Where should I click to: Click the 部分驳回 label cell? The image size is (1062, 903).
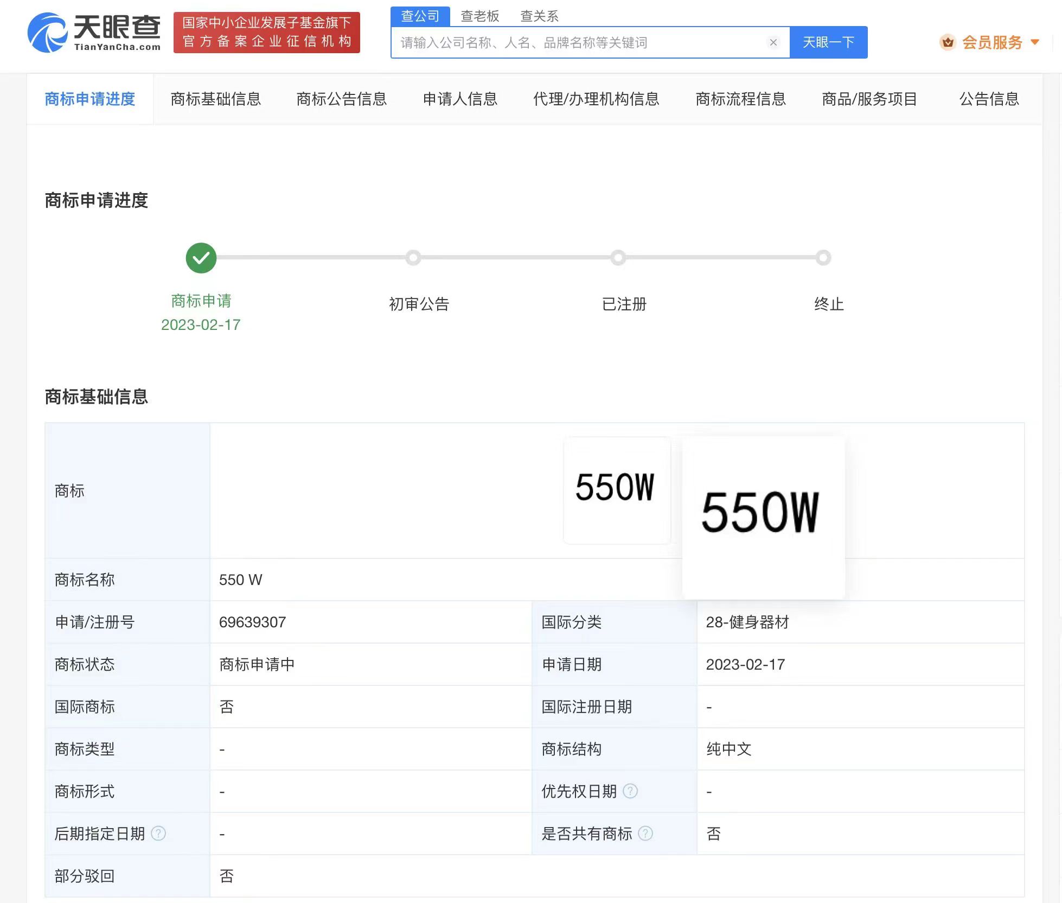coord(127,876)
